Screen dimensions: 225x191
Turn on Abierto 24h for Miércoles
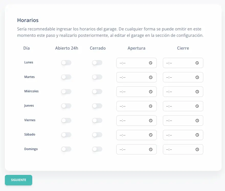pos(66,92)
